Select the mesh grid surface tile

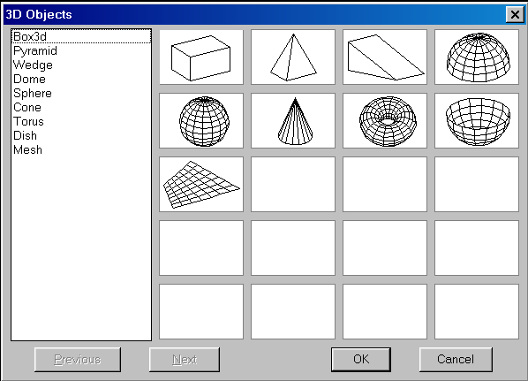[201, 185]
